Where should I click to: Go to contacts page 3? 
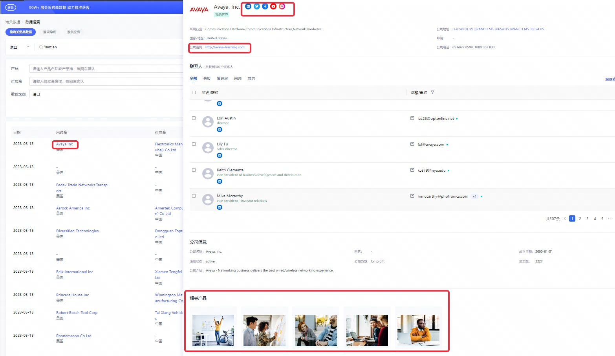click(588, 218)
